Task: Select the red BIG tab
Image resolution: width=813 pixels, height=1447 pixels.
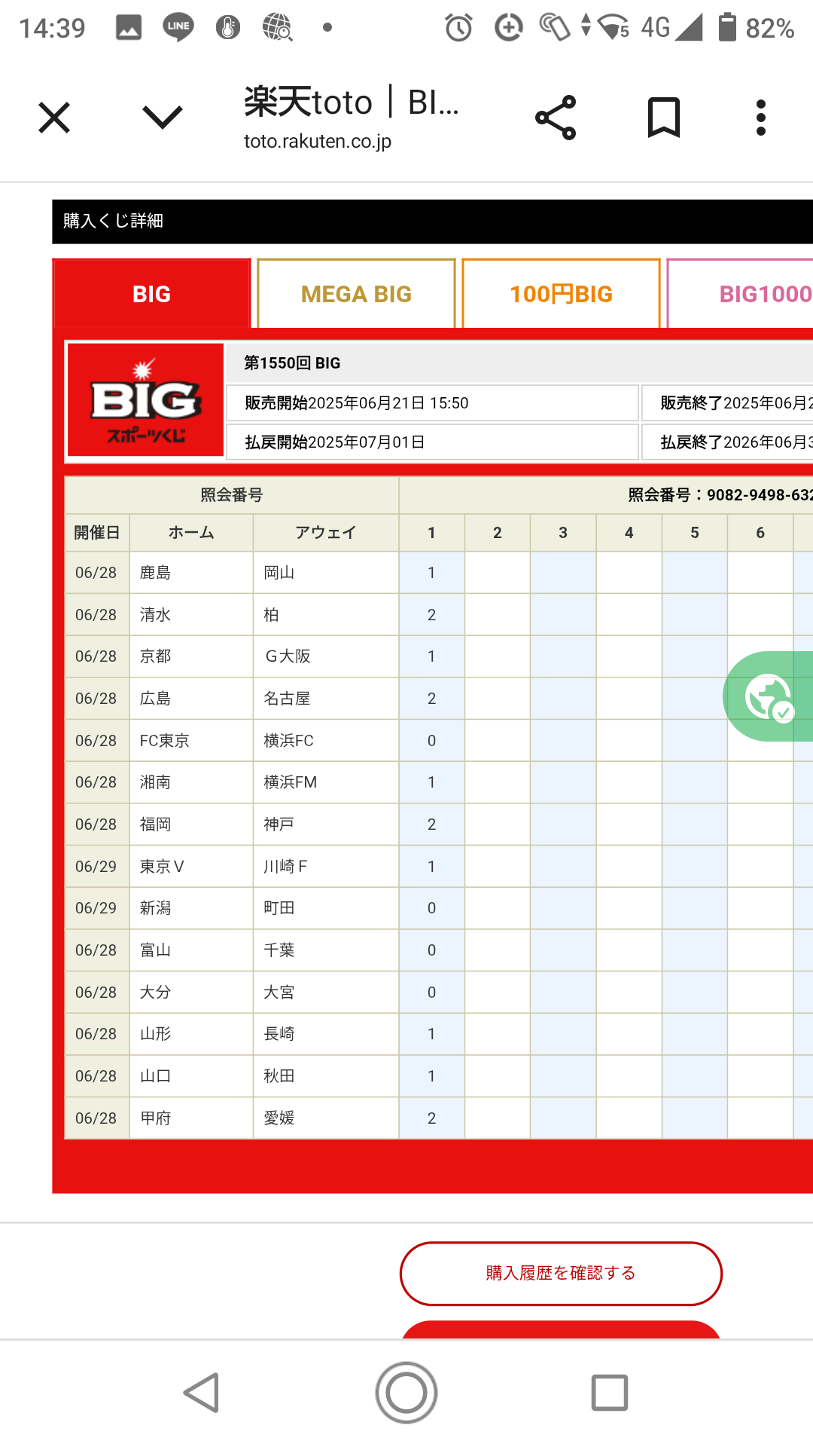Action: (151, 294)
